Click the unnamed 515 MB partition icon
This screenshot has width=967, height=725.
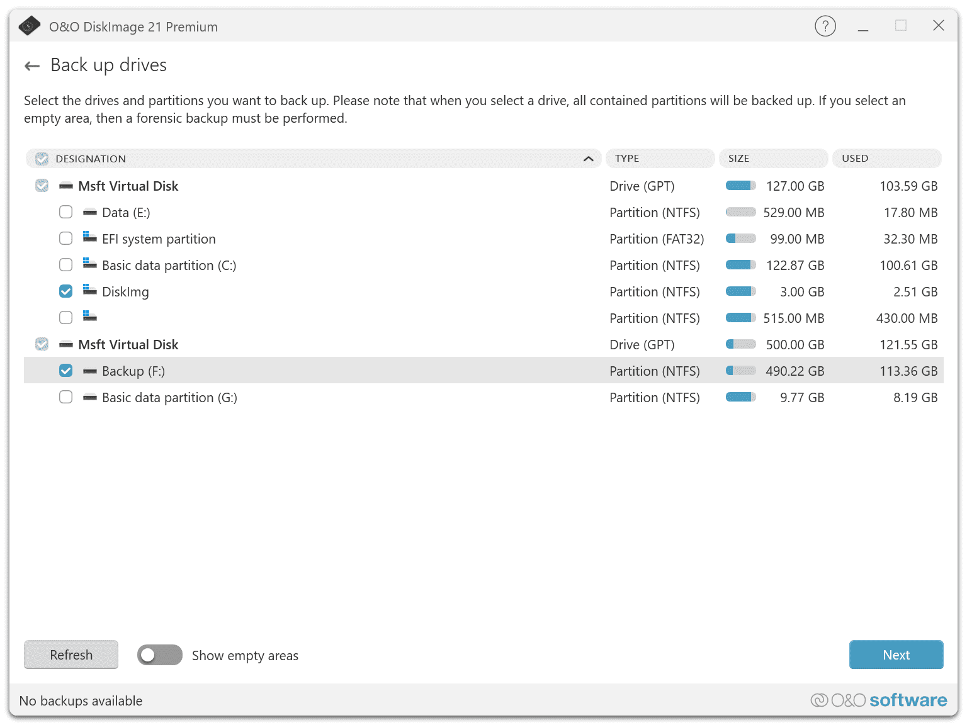coord(90,317)
